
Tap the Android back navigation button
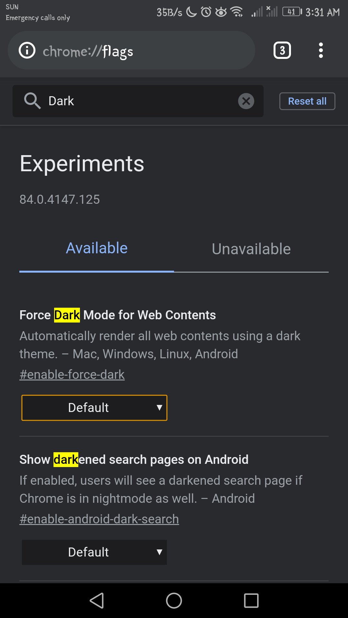[97, 601]
